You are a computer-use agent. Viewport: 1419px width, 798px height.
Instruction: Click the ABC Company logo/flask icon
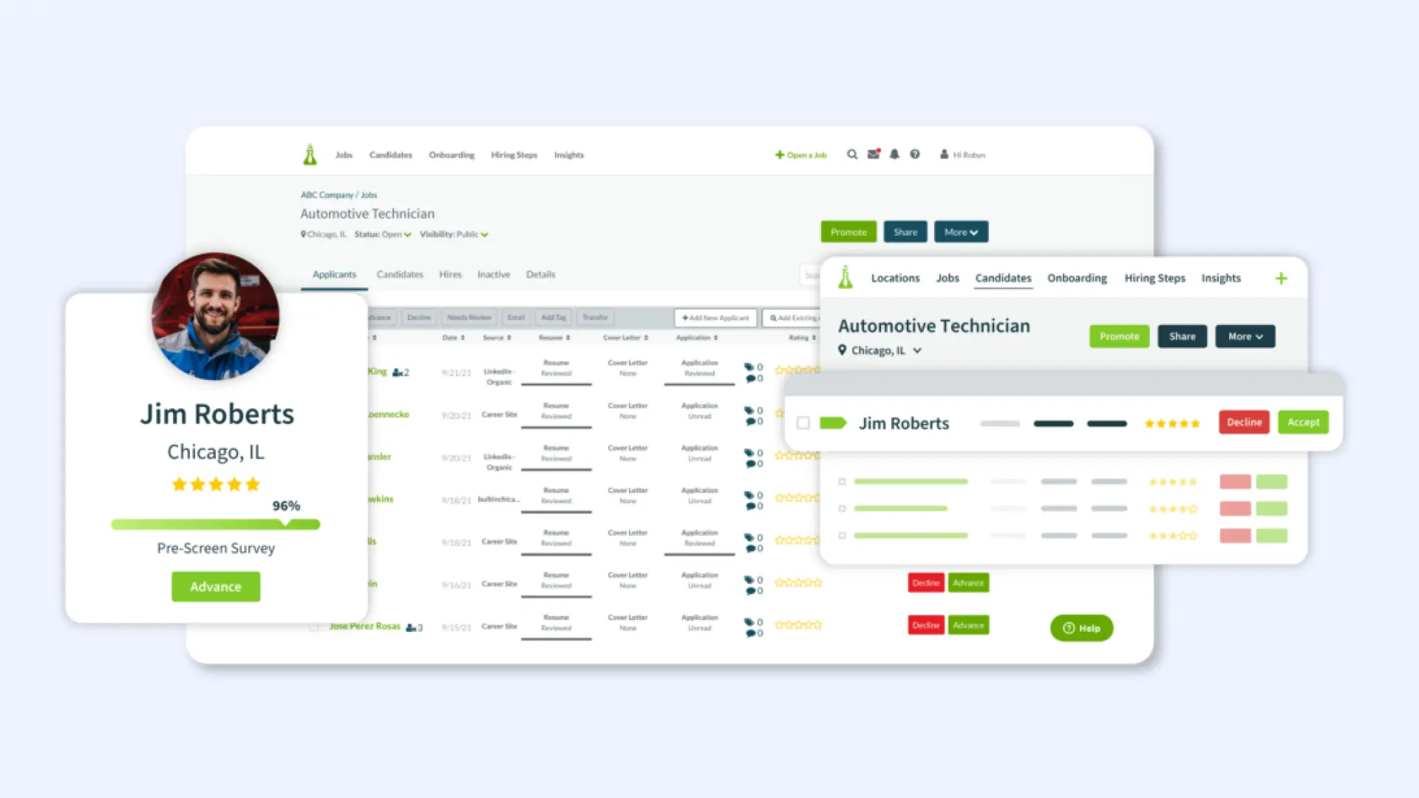click(x=309, y=154)
